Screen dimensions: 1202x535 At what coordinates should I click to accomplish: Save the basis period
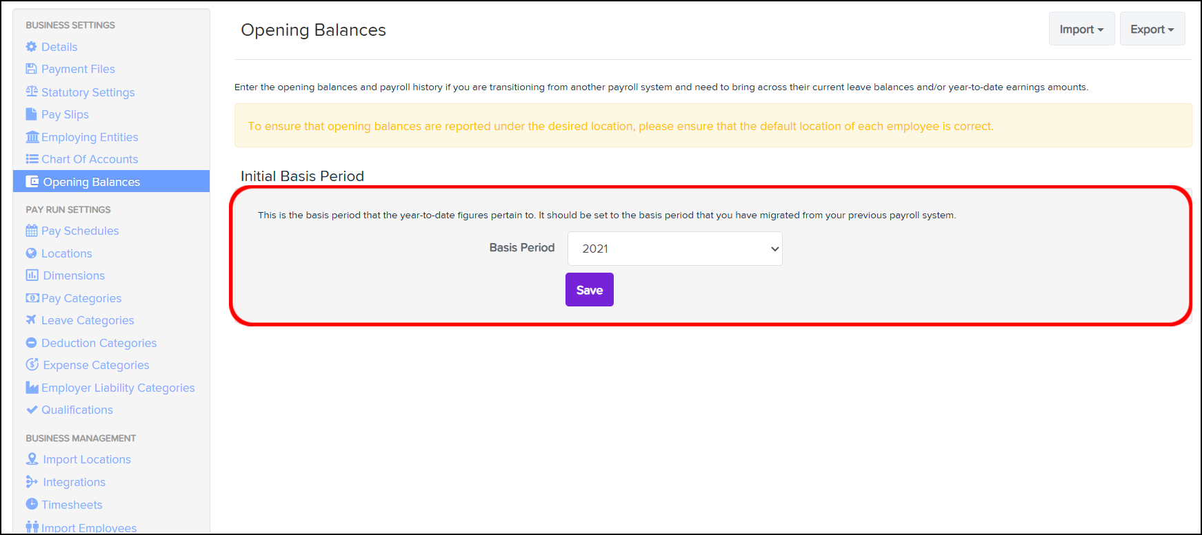[590, 290]
